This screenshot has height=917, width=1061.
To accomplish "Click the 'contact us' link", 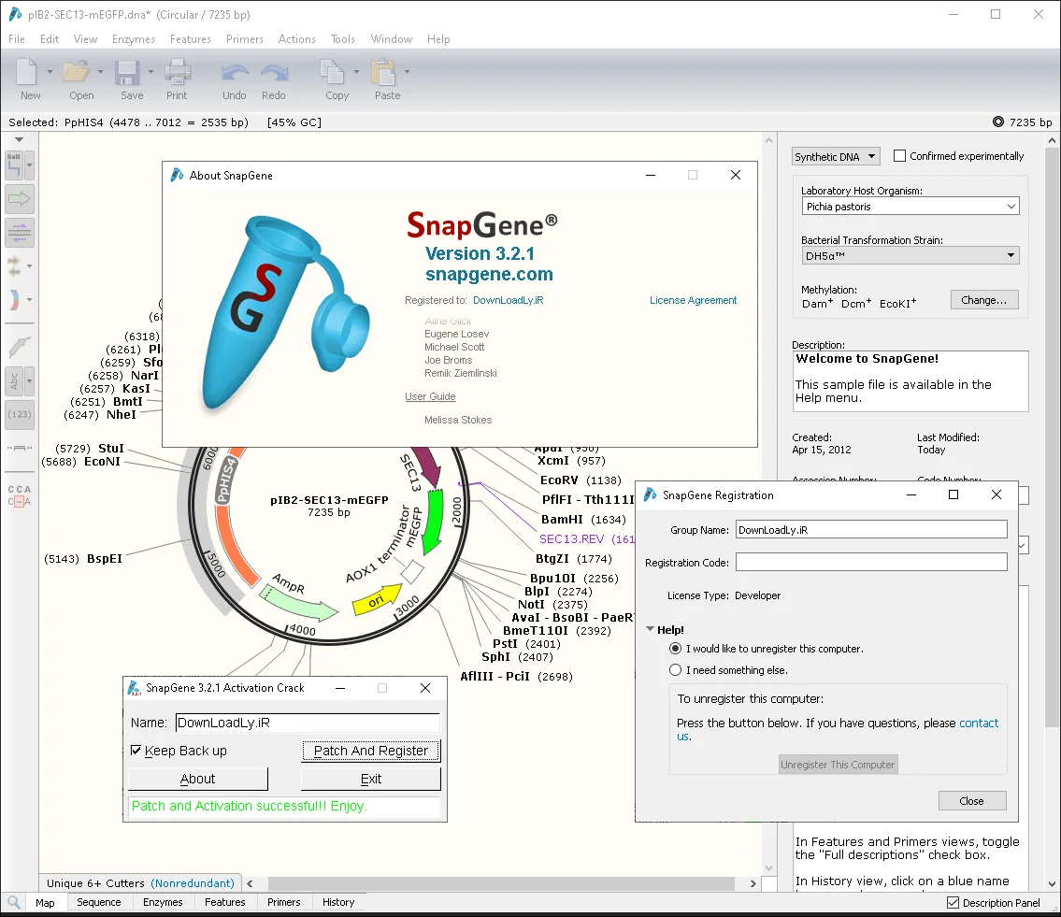I will point(979,723).
